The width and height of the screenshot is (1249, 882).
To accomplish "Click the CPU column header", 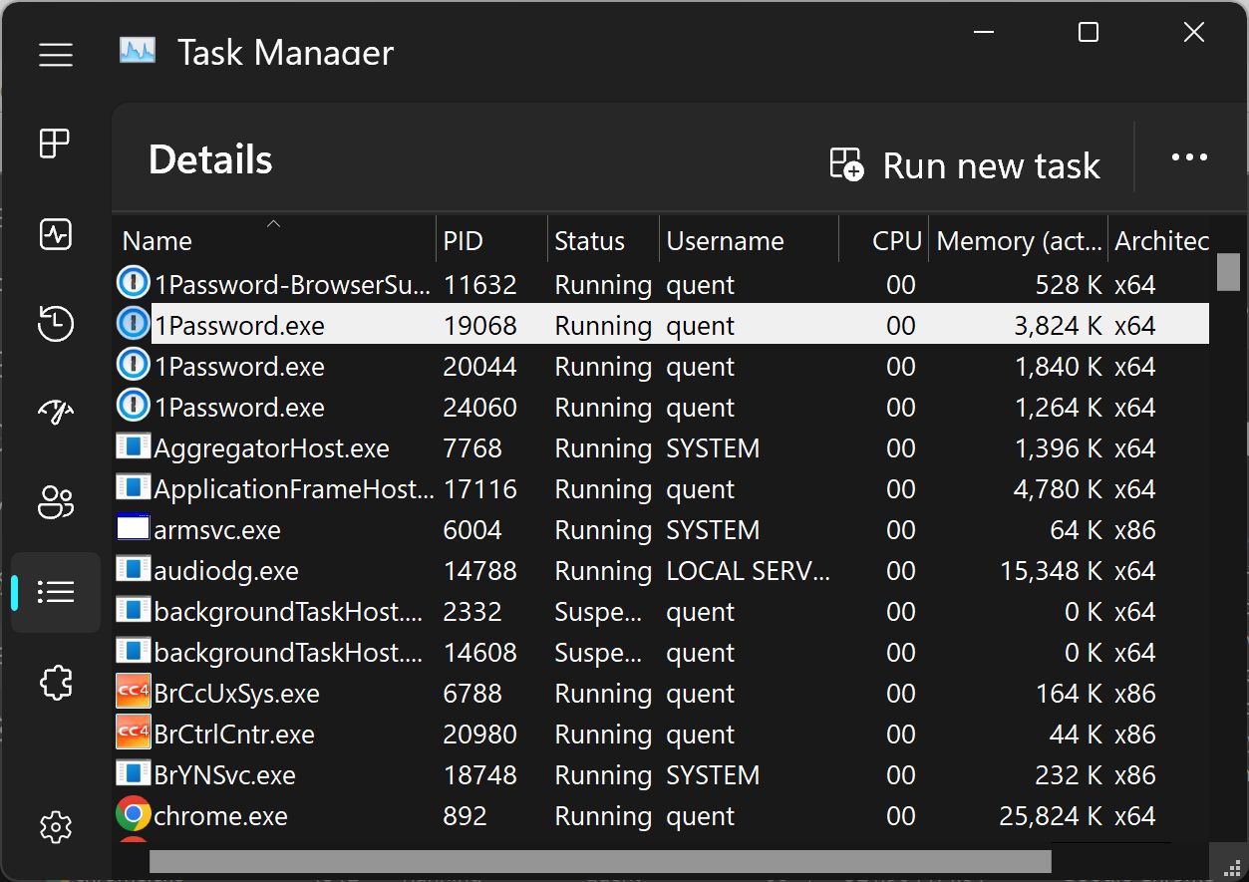I will (896, 241).
